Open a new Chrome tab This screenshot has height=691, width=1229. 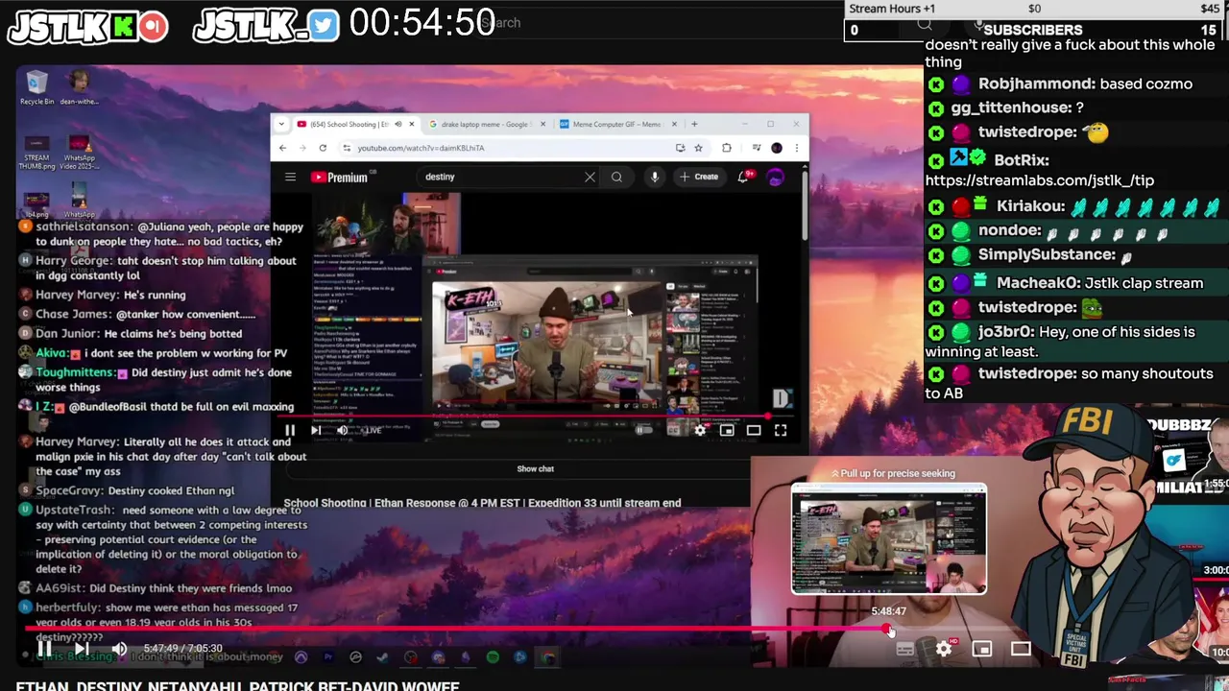[x=694, y=124]
